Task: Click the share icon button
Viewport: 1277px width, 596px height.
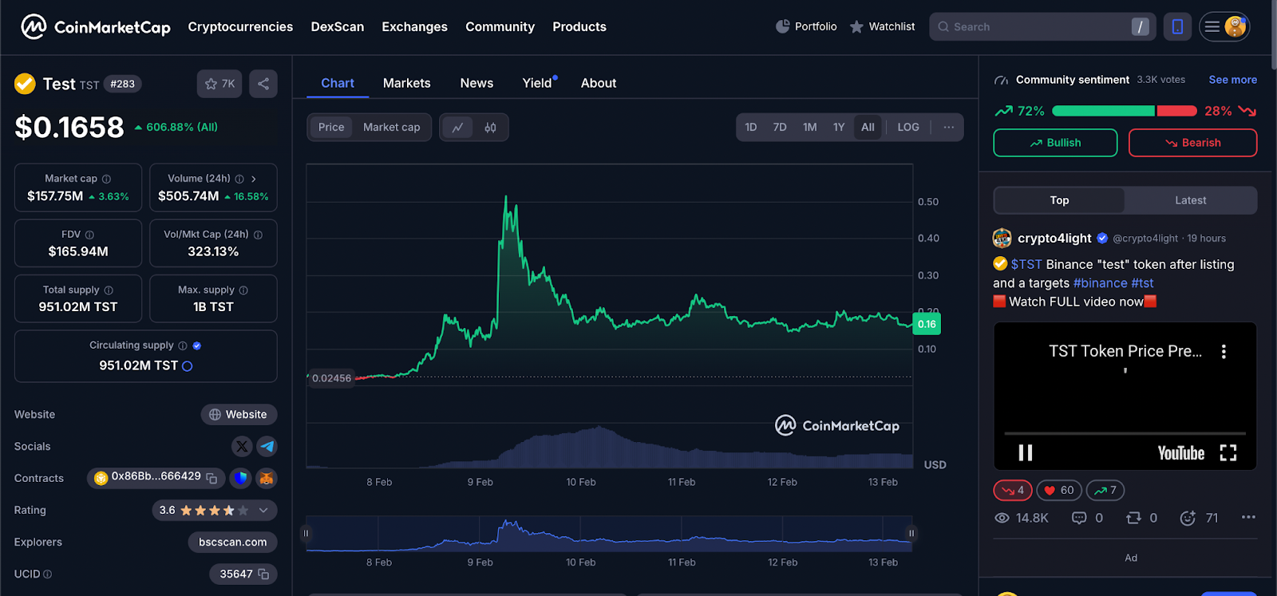Action: (263, 84)
